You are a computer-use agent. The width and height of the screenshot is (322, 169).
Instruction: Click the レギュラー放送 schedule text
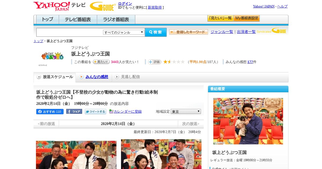click(x=241, y=160)
